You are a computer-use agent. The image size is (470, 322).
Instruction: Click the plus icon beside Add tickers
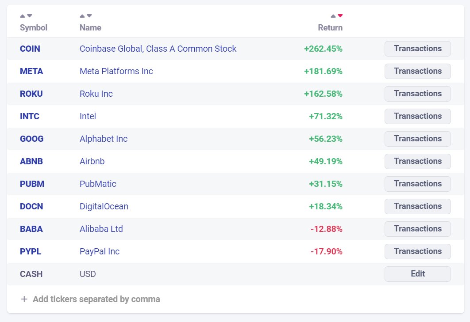point(24,299)
